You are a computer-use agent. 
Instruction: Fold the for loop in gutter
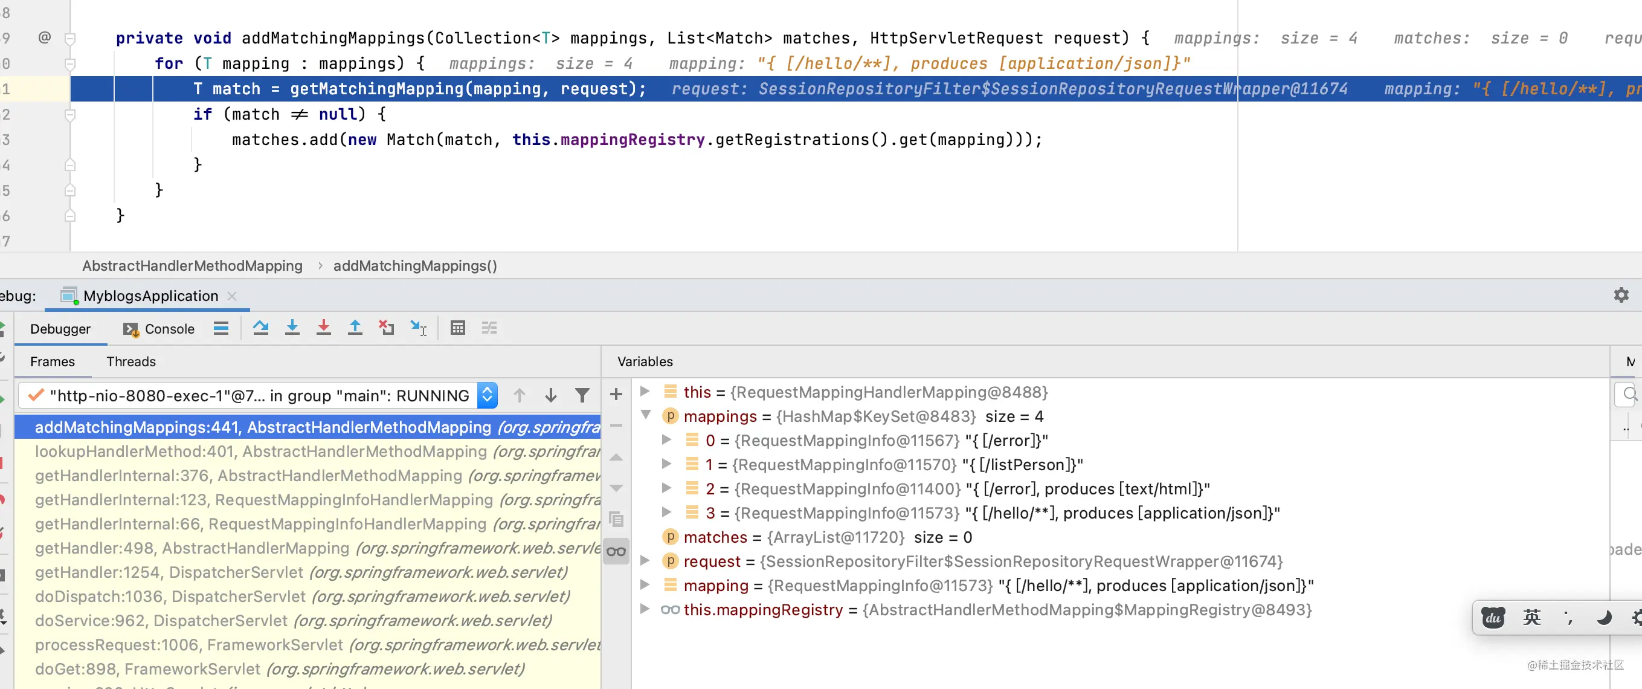pos(70,64)
